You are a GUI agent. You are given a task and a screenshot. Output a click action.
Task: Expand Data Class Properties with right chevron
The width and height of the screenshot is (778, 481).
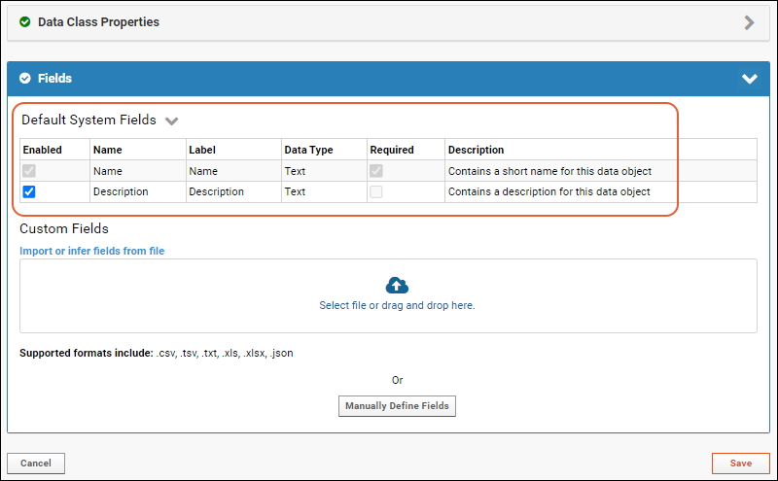(749, 22)
